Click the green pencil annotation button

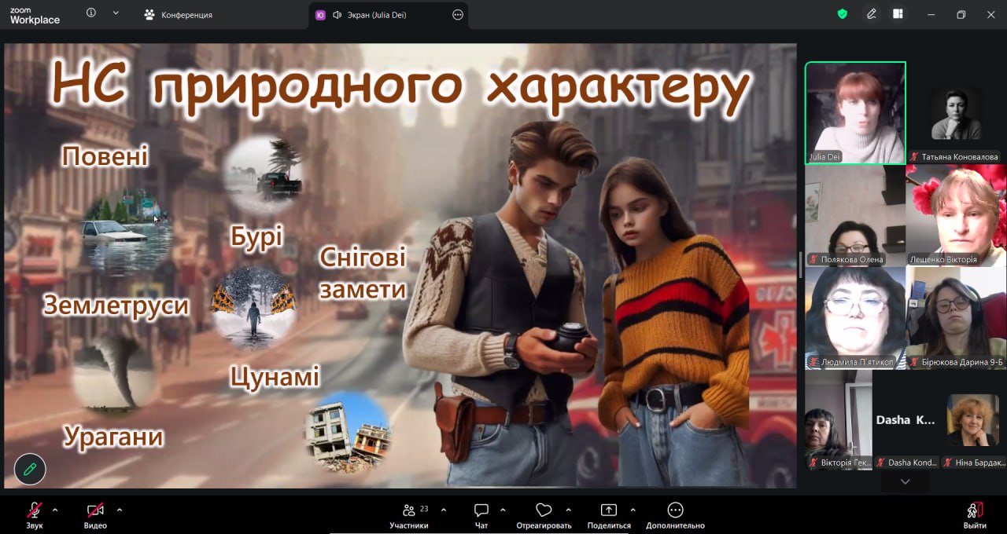[30, 469]
